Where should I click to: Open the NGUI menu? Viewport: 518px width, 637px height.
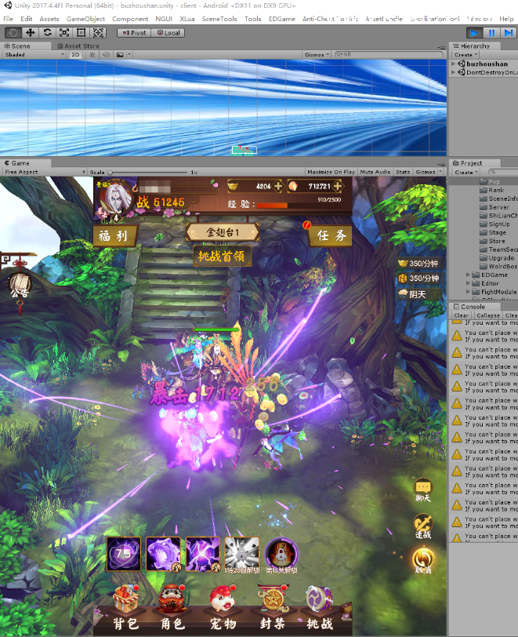164,19
